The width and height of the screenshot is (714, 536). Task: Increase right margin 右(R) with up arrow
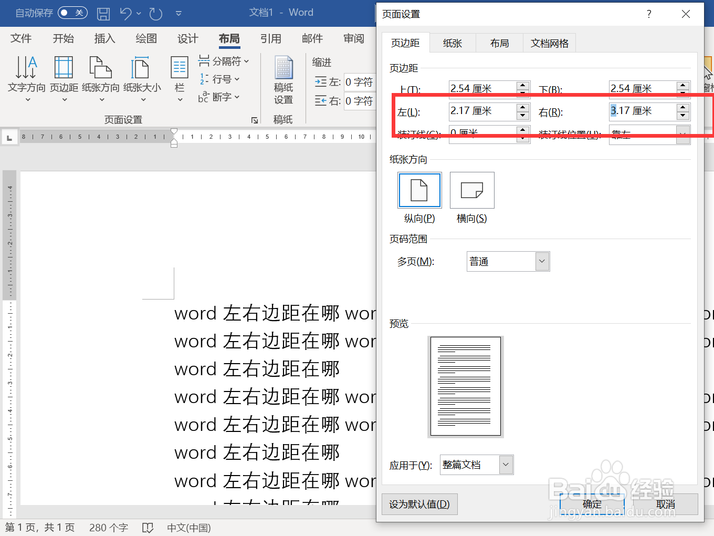tap(683, 107)
